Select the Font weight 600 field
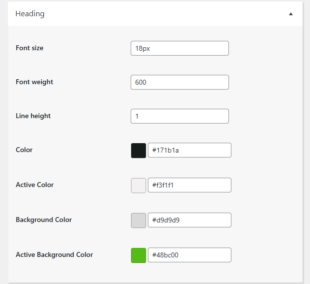 (180, 82)
